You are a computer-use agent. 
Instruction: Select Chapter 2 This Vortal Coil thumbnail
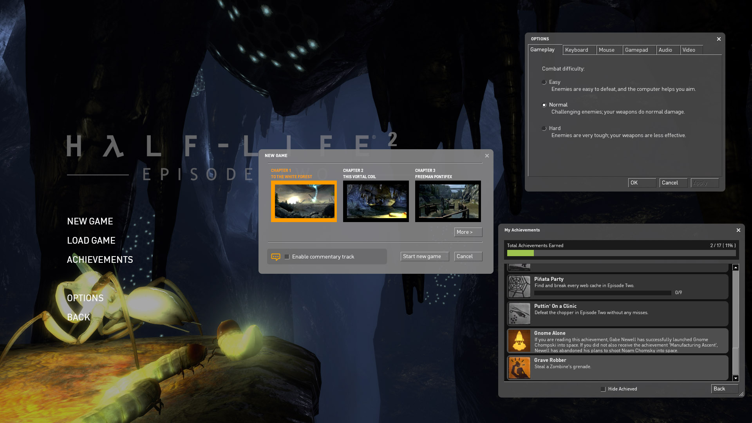[x=376, y=201]
